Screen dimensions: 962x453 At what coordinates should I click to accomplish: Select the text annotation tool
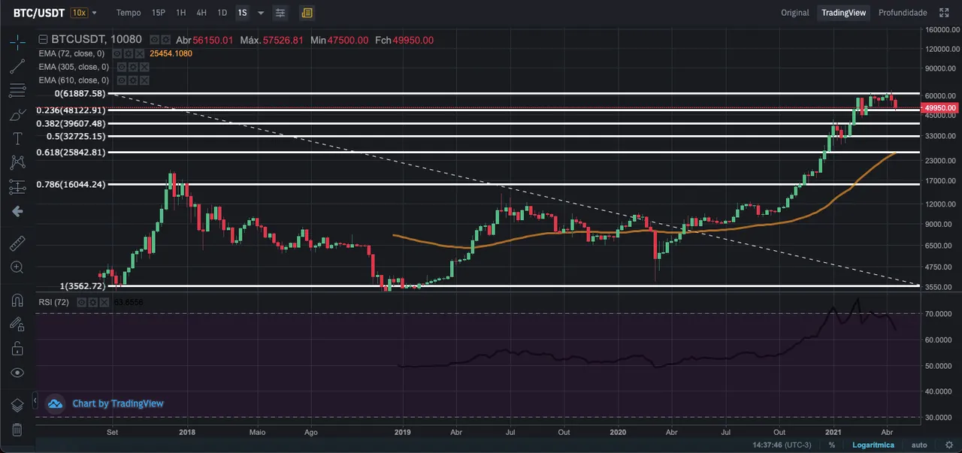(17, 138)
